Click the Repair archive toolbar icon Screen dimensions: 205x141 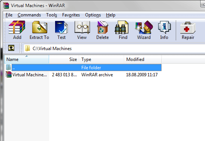point(188,28)
